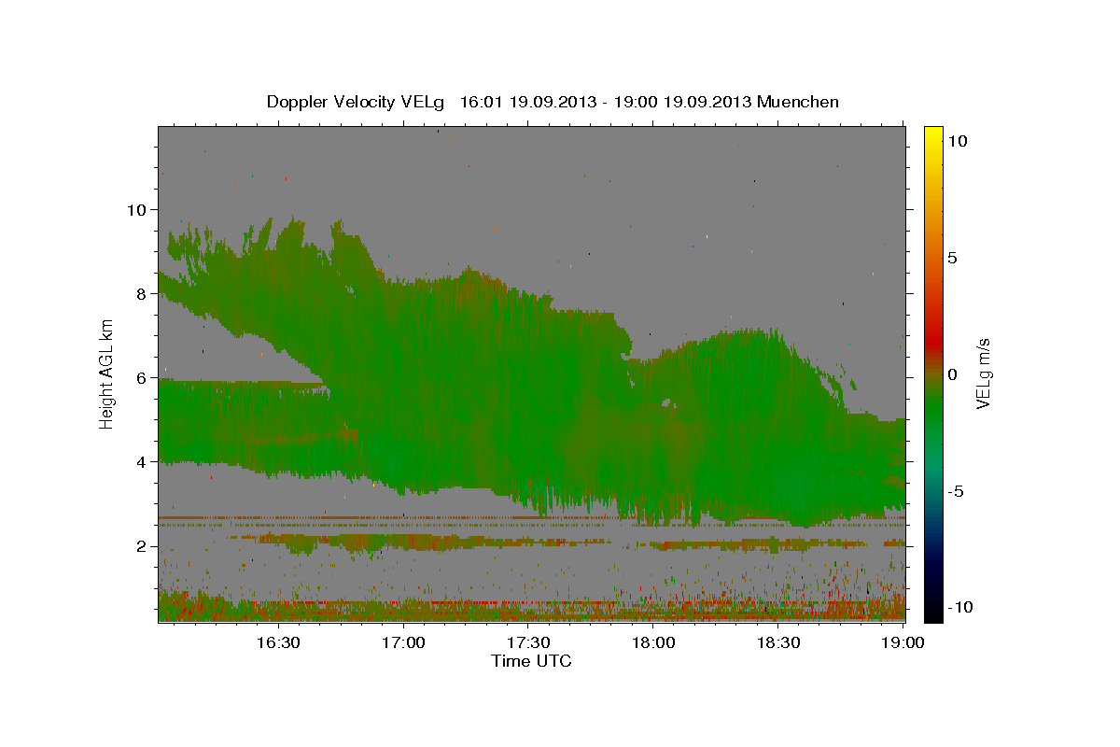Screen dimensions: 1120x747
Task: Select the 'Muenchen' location text in title
Action: (x=798, y=102)
